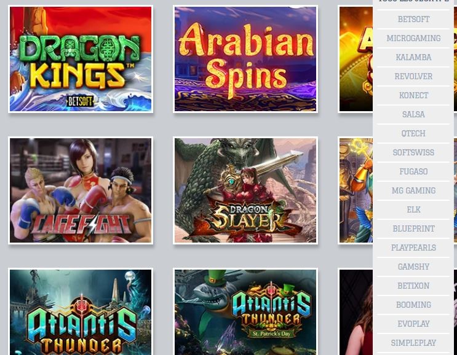Pick the Revolver provider filter
The width and height of the screenshot is (457, 355).
tap(413, 77)
